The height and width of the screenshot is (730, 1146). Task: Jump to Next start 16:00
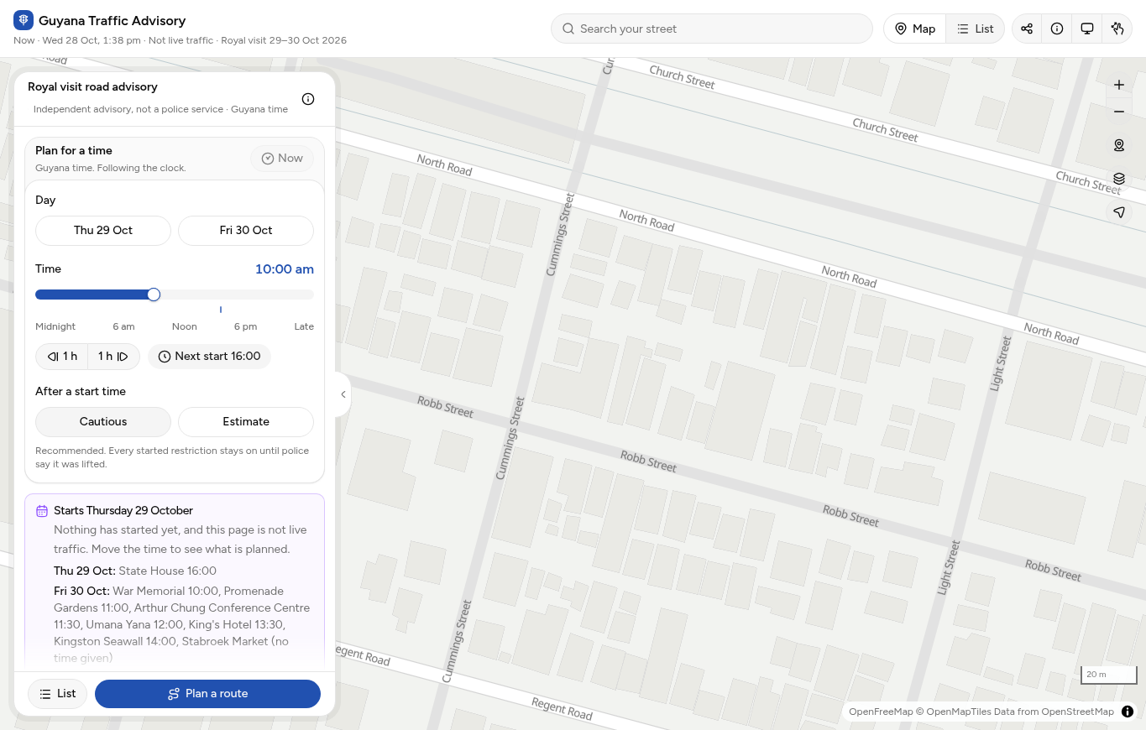209,357
